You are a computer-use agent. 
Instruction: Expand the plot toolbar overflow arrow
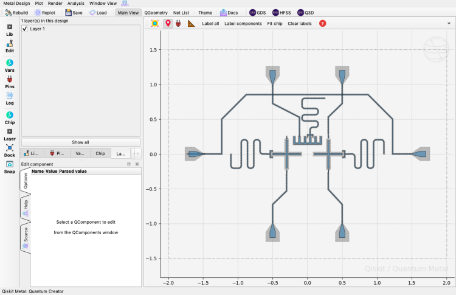coord(449,24)
